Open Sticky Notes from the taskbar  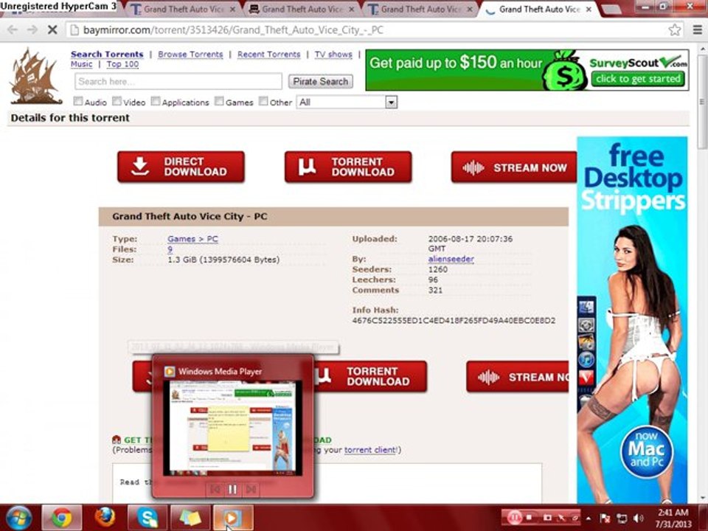click(190, 518)
